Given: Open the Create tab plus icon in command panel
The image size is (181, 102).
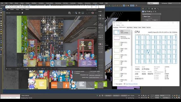Looking at the screenshot, I should (143, 9).
